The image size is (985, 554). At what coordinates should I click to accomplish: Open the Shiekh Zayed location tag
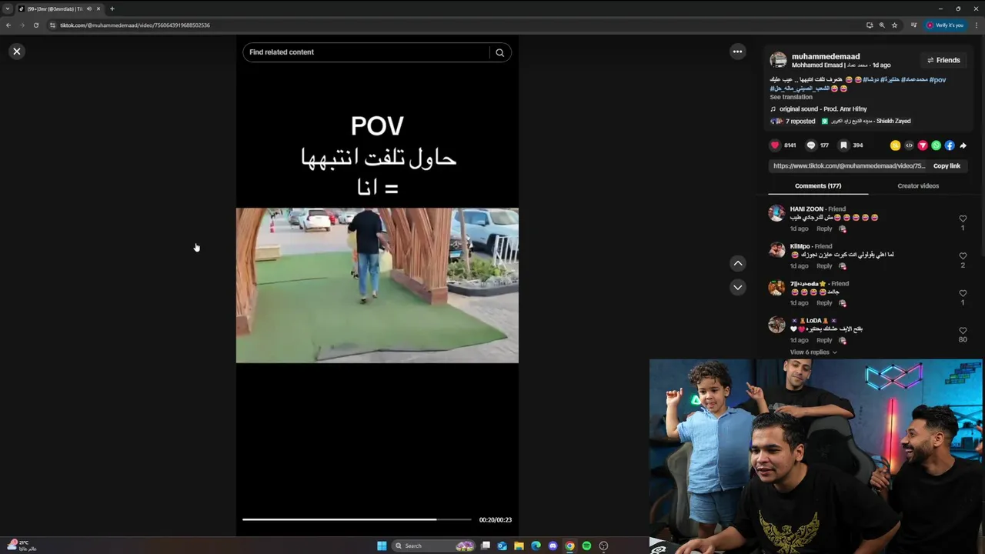click(866, 121)
